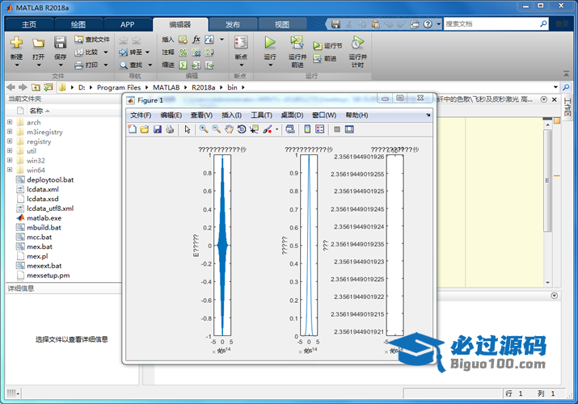The height and width of the screenshot is (404, 578).
Task: Open Figure 1 Window (窗口) menu
Action: coord(324,116)
